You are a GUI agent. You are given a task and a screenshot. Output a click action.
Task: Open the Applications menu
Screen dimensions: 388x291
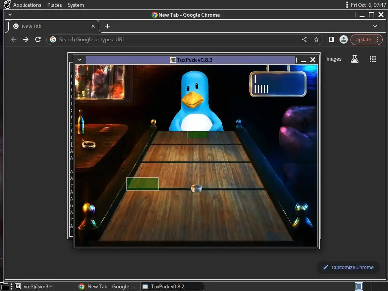[x=27, y=5]
